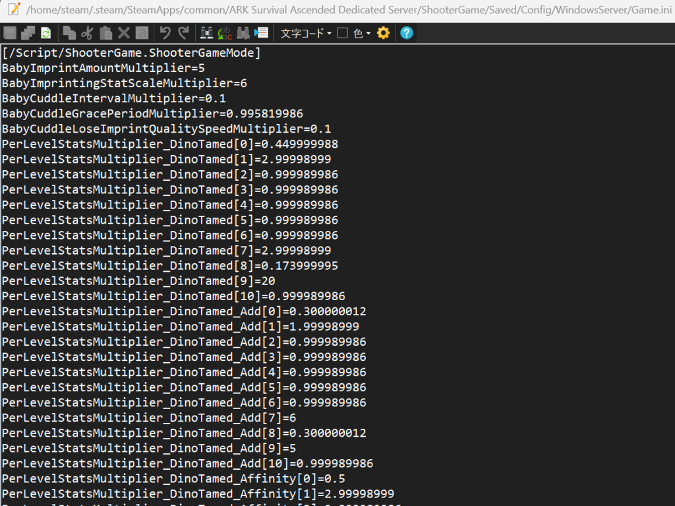This screenshot has width=675, height=506.
Task: Open editor preferences with the gear icon
Action: (383, 33)
